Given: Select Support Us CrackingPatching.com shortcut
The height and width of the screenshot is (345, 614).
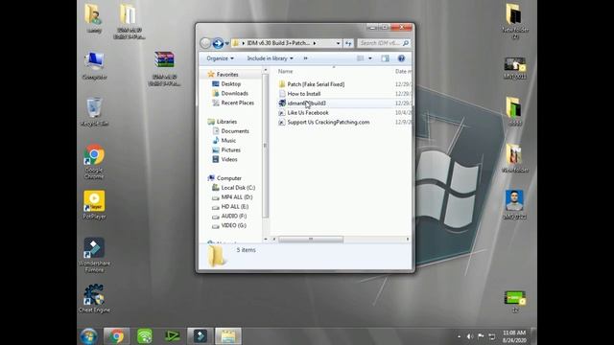Looking at the screenshot, I should point(328,122).
